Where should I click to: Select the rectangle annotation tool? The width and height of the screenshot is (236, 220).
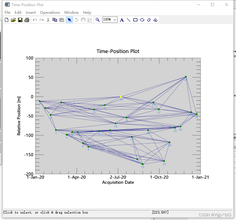click(135, 20)
